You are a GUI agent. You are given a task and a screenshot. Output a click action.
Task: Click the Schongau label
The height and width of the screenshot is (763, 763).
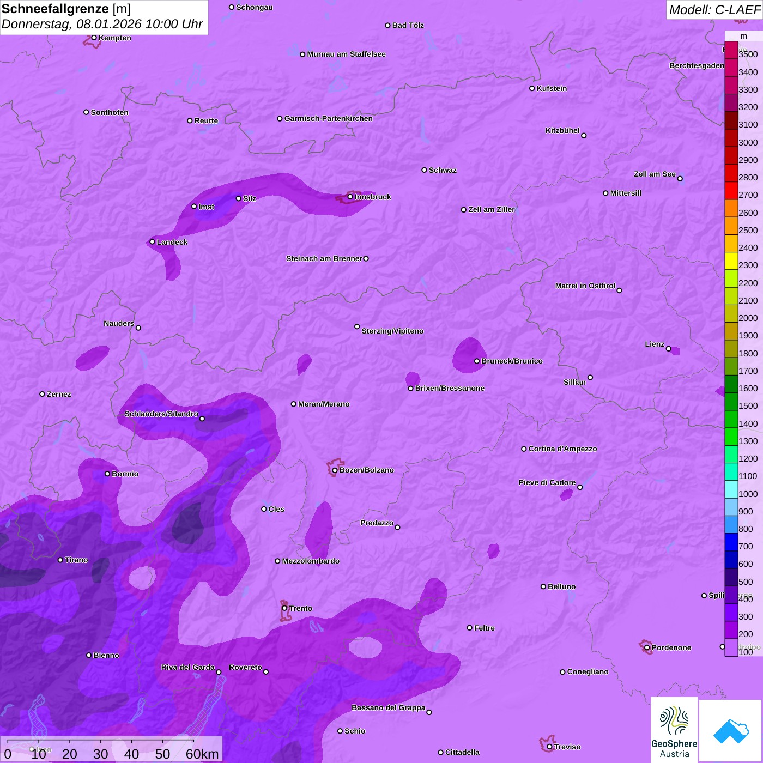click(x=254, y=7)
